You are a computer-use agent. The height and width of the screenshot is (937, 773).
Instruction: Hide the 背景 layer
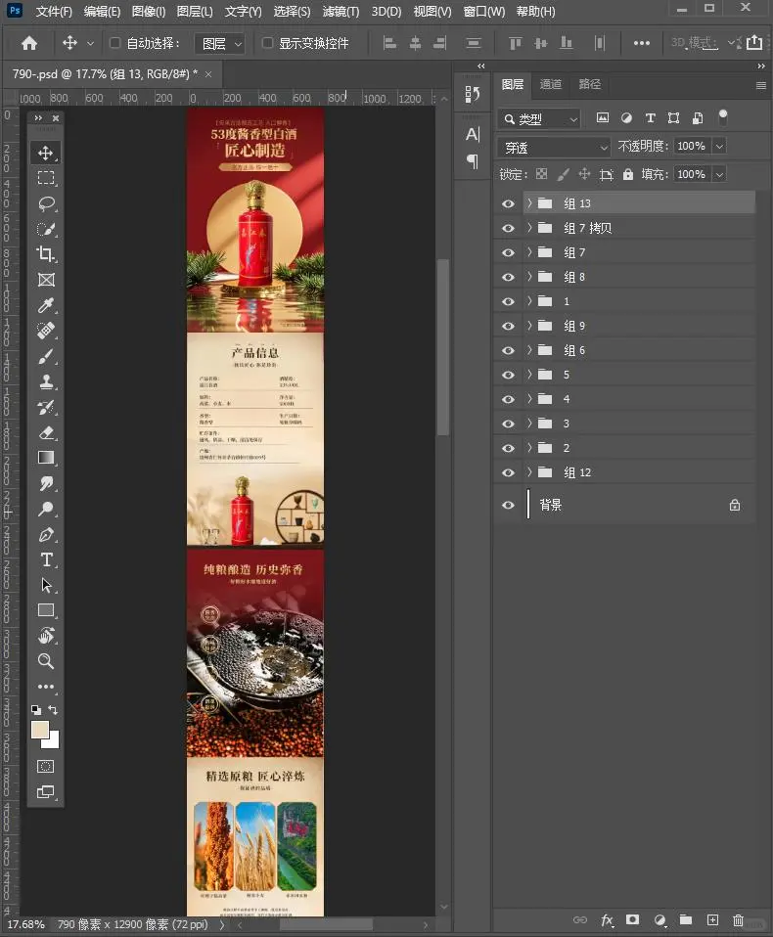508,505
